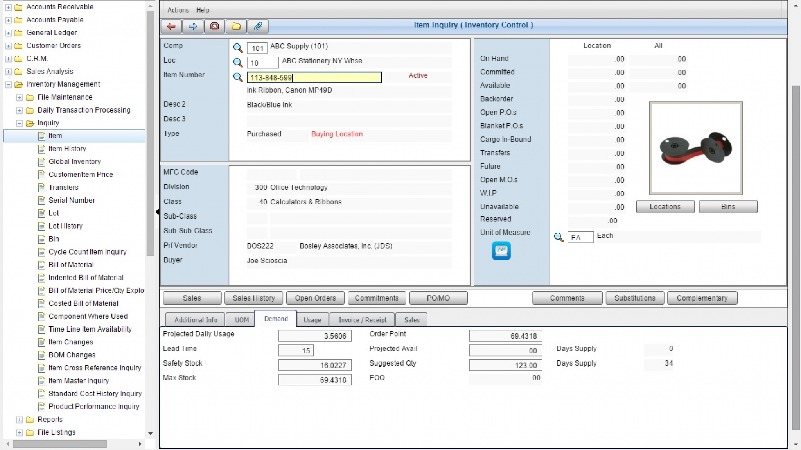Open the Sales History view
The image size is (801, 450).
253,298
